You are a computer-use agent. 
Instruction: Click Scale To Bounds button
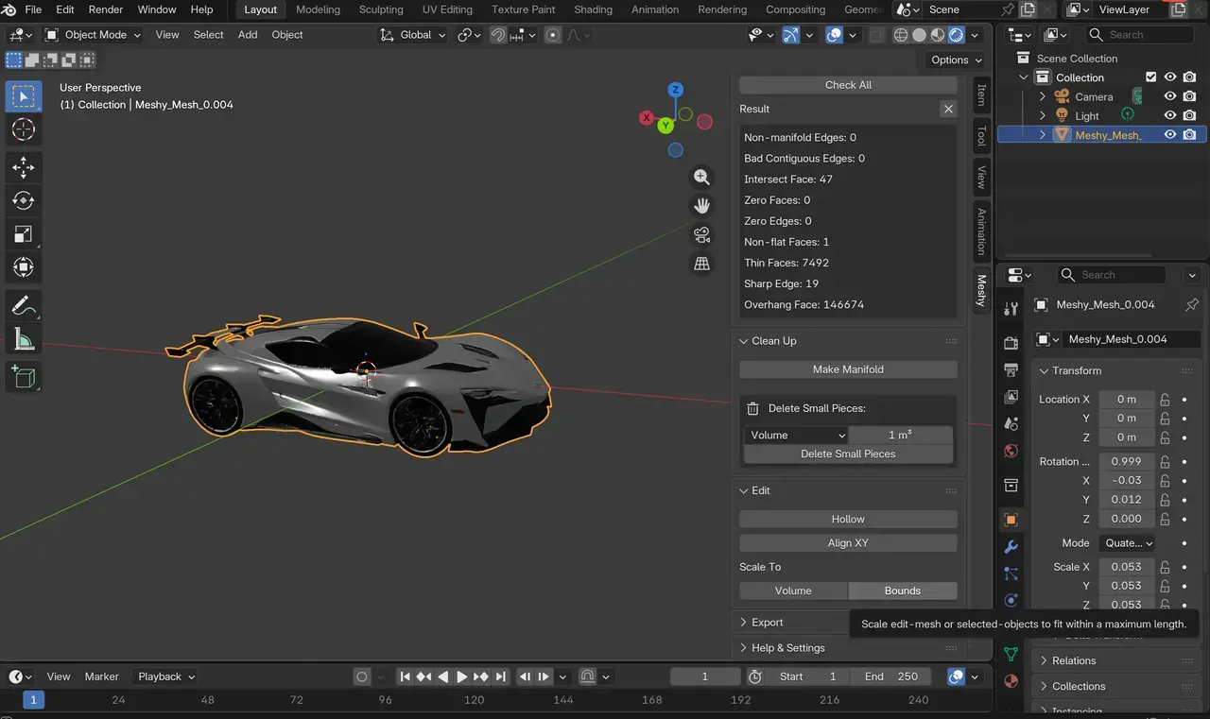903,591
